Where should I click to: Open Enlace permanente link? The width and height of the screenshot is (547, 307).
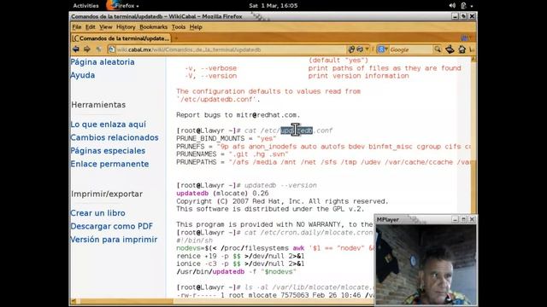click(x=109, y=164)
